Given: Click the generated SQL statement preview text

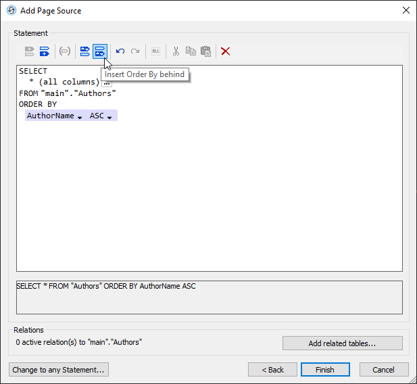Looking at the screenshot, I should pyautogui.click(x=106, y=287).
